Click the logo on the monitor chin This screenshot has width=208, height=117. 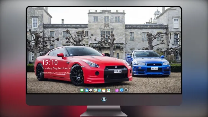point(104,100)
